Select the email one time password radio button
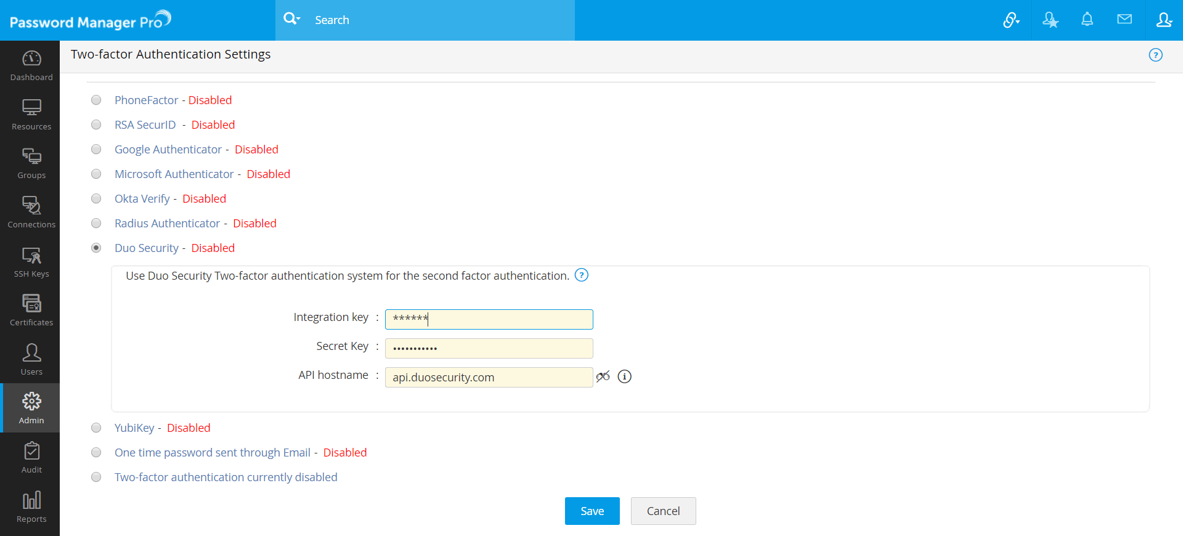 tap(96, 452)
